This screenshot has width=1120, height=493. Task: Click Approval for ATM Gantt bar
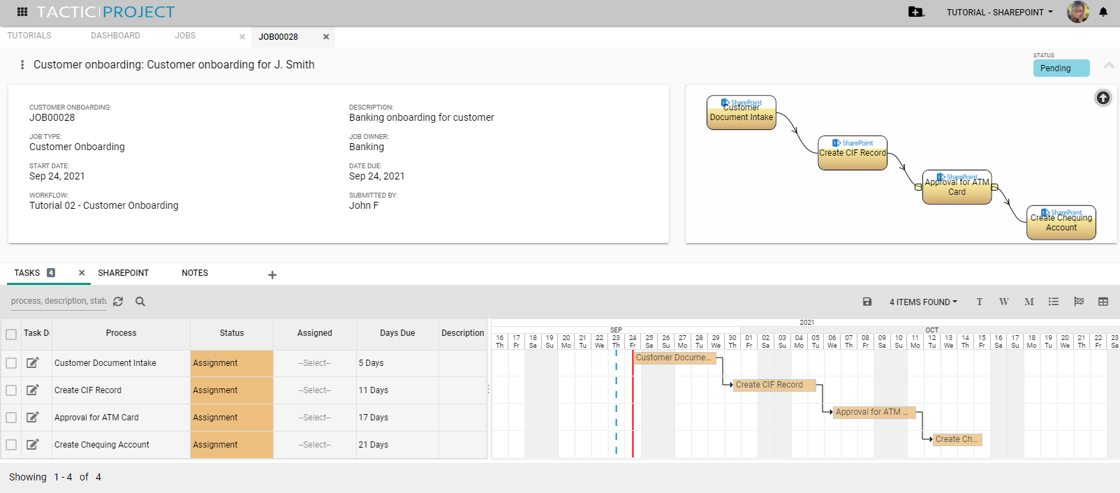click(x=874, y=412)
